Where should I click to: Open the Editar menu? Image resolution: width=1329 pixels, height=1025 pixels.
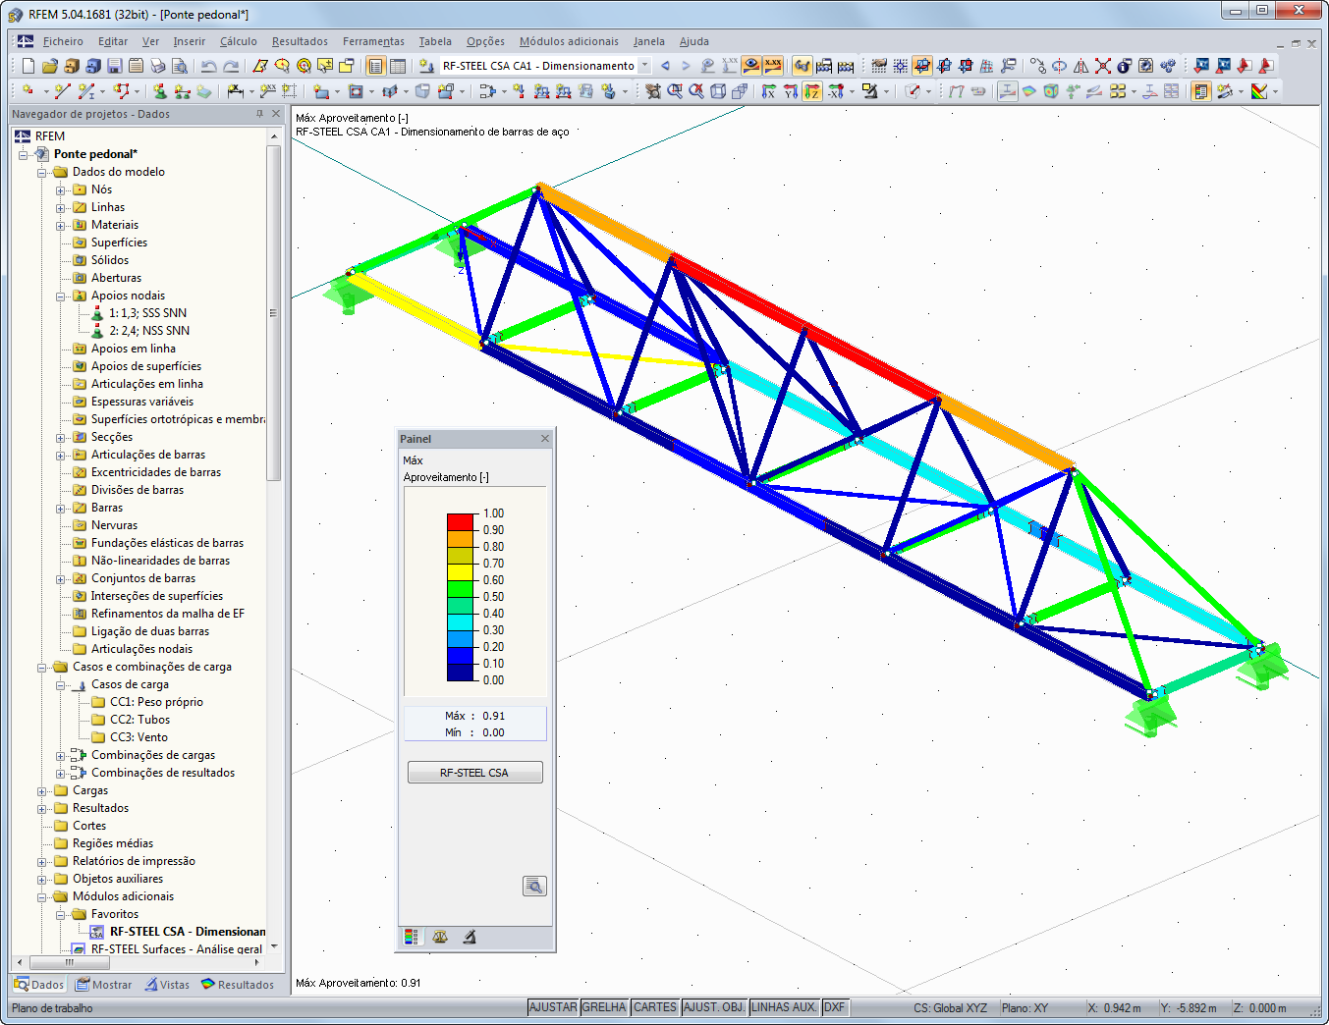coord(113,41)
